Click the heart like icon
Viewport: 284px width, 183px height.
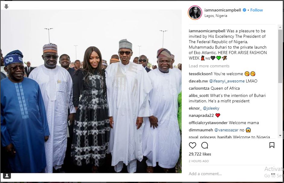[x=192, y=145]
